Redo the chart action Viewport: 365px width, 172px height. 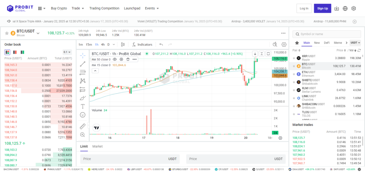(x=170, y=44)
